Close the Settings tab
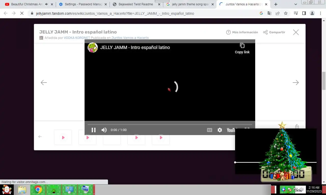 pyautogui.click(x=106, y=4)
